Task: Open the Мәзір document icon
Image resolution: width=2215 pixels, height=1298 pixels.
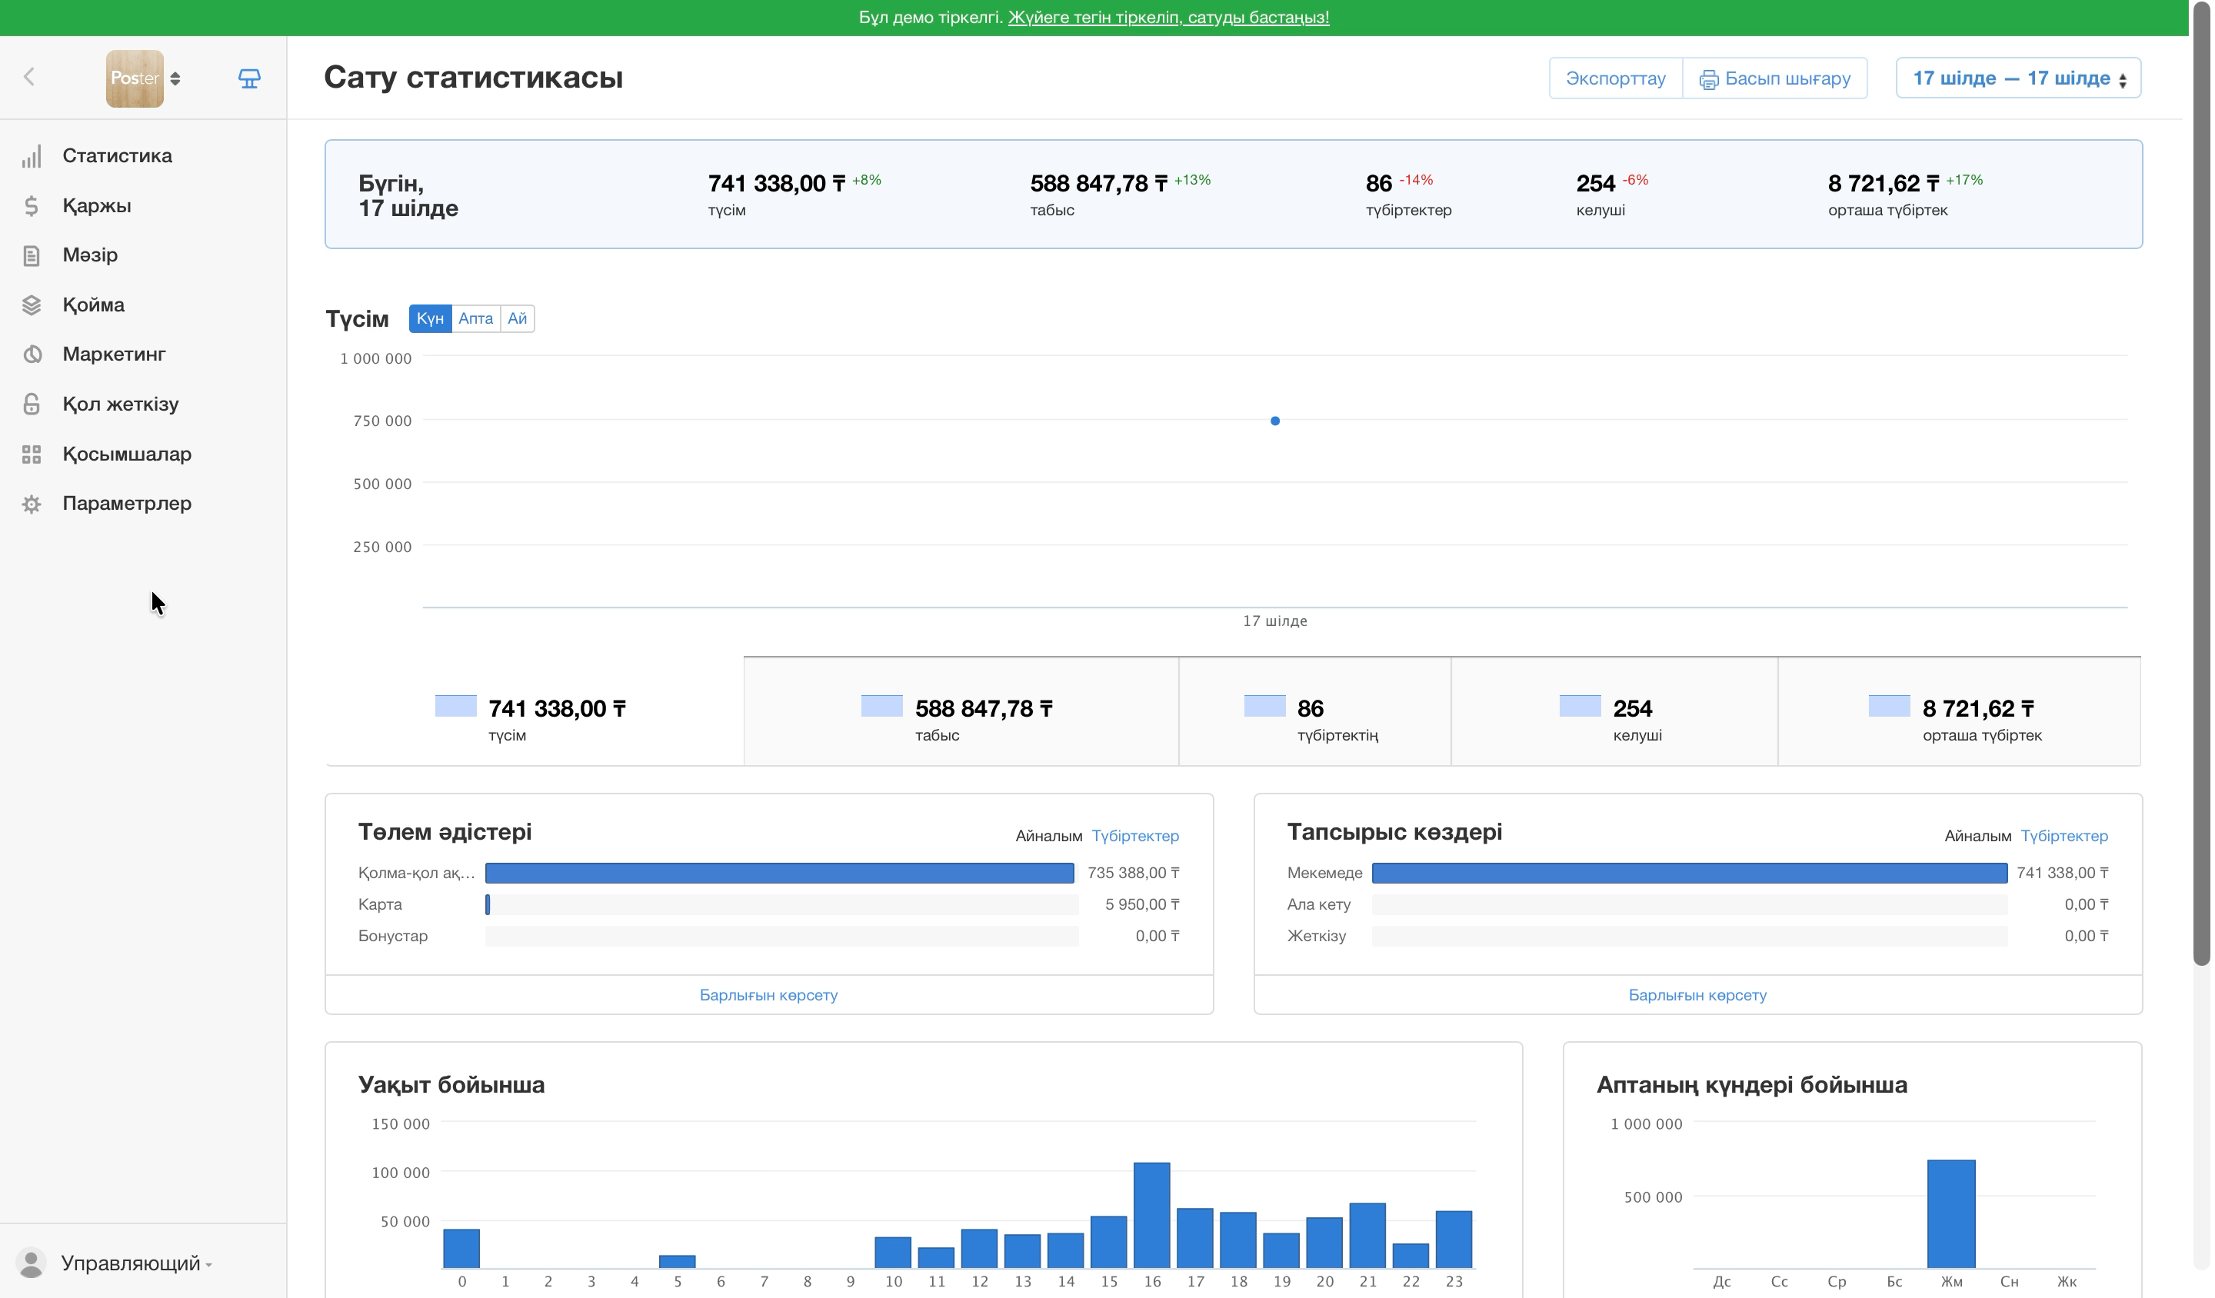Action: click(x=32, y=255)
